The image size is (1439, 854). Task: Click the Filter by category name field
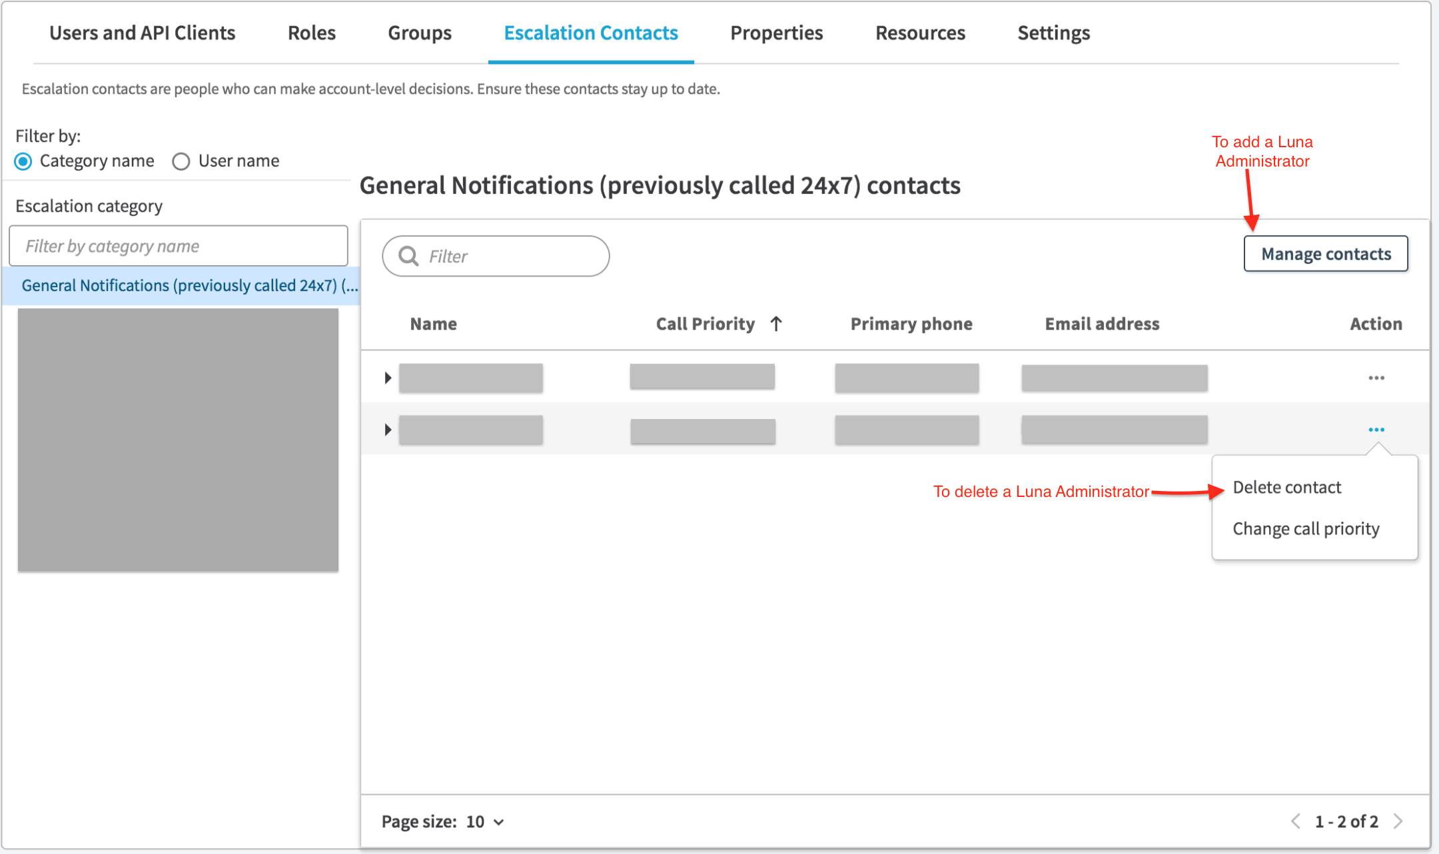[x=178, y=246]
